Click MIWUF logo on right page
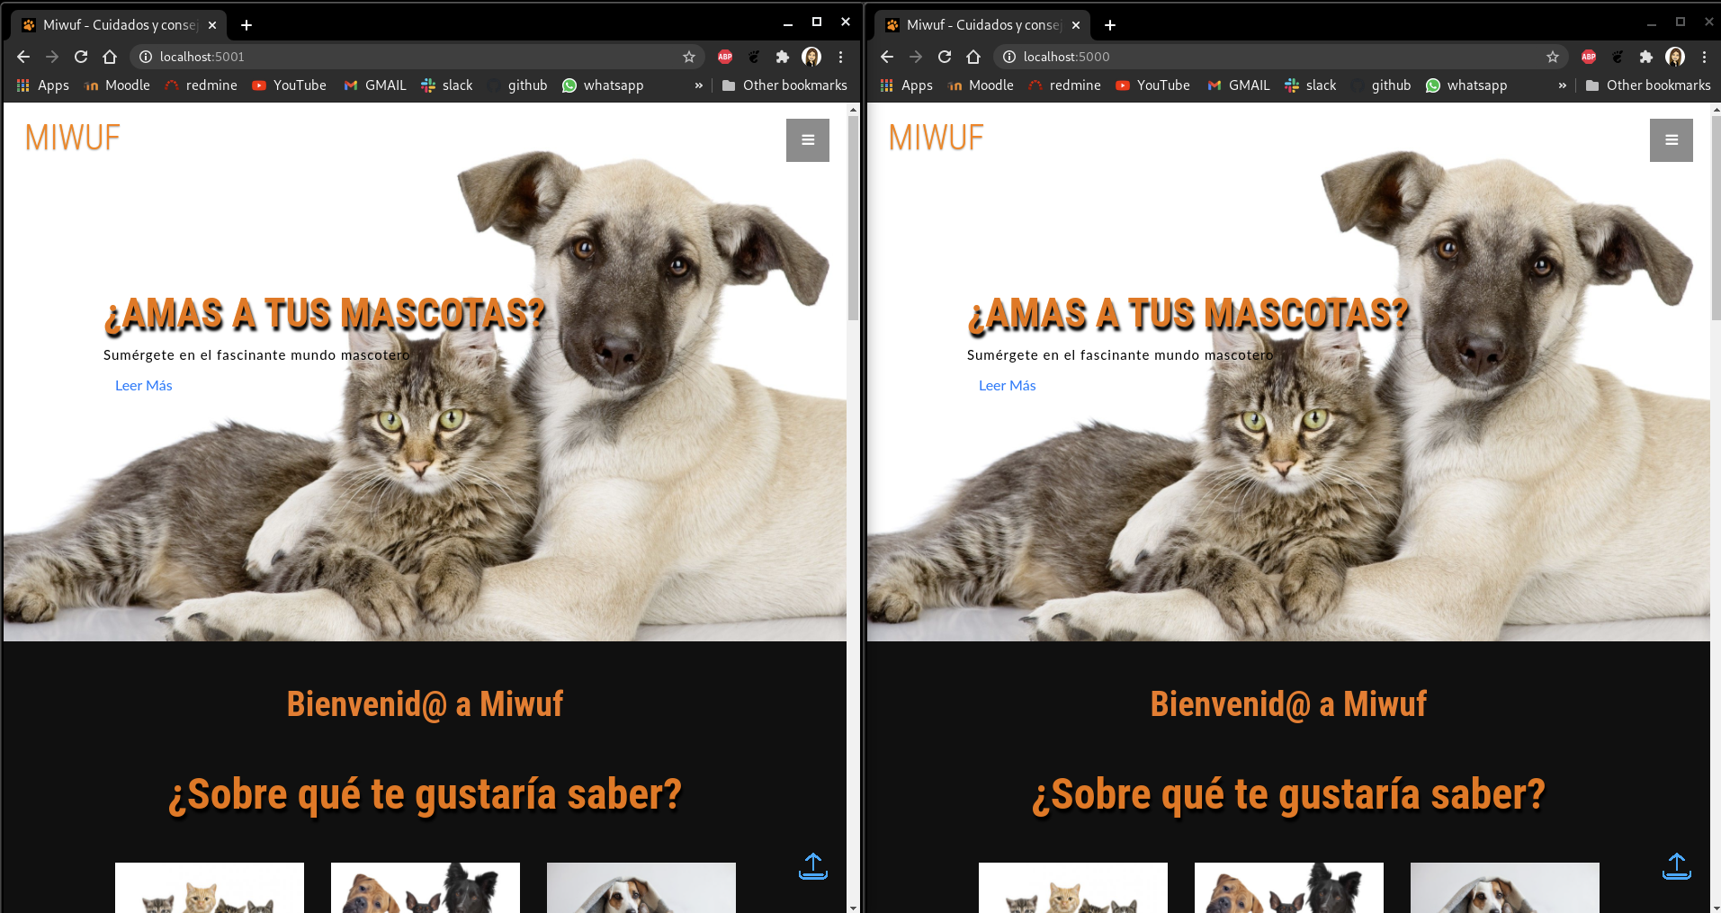The width and height of the screenshot is (1721, 913). click(x=936, y=138)
